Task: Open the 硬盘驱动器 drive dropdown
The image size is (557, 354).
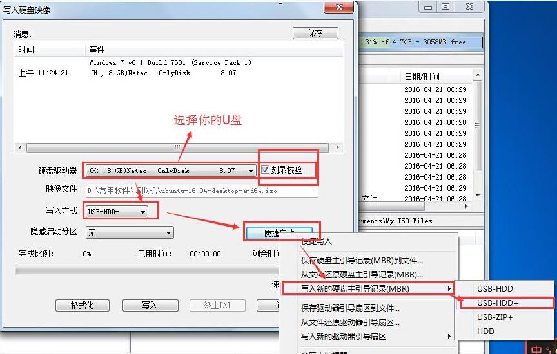Action: (251, 171)
